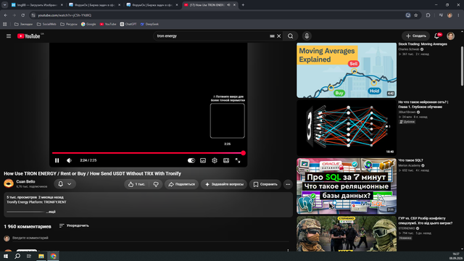Toggle autoplay switch in player

[x=191, y=160]
